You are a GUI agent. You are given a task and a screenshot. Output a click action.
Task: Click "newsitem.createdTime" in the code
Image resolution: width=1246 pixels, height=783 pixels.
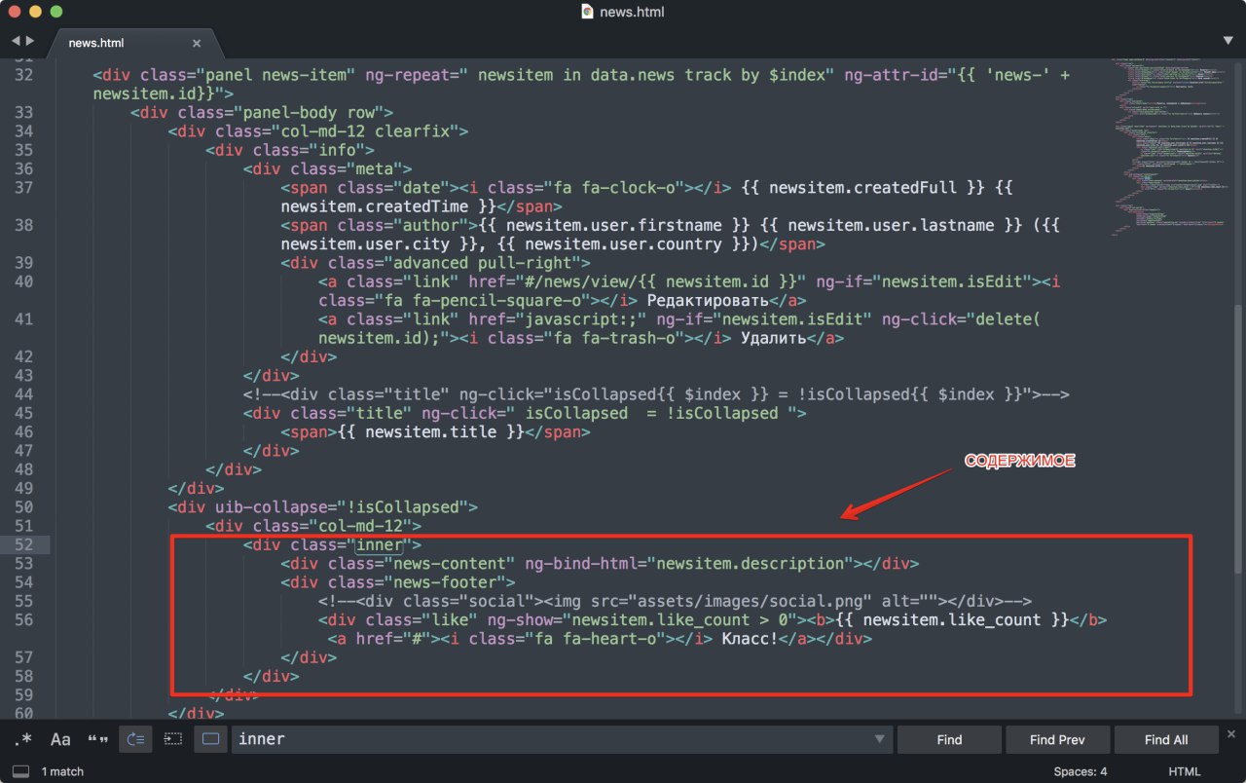point(375,206)
